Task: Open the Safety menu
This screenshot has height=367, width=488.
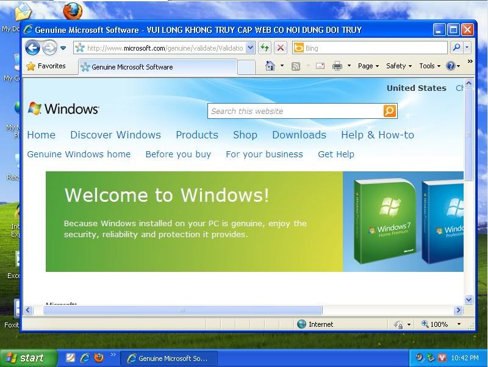Action: click(x=399, y=66)
